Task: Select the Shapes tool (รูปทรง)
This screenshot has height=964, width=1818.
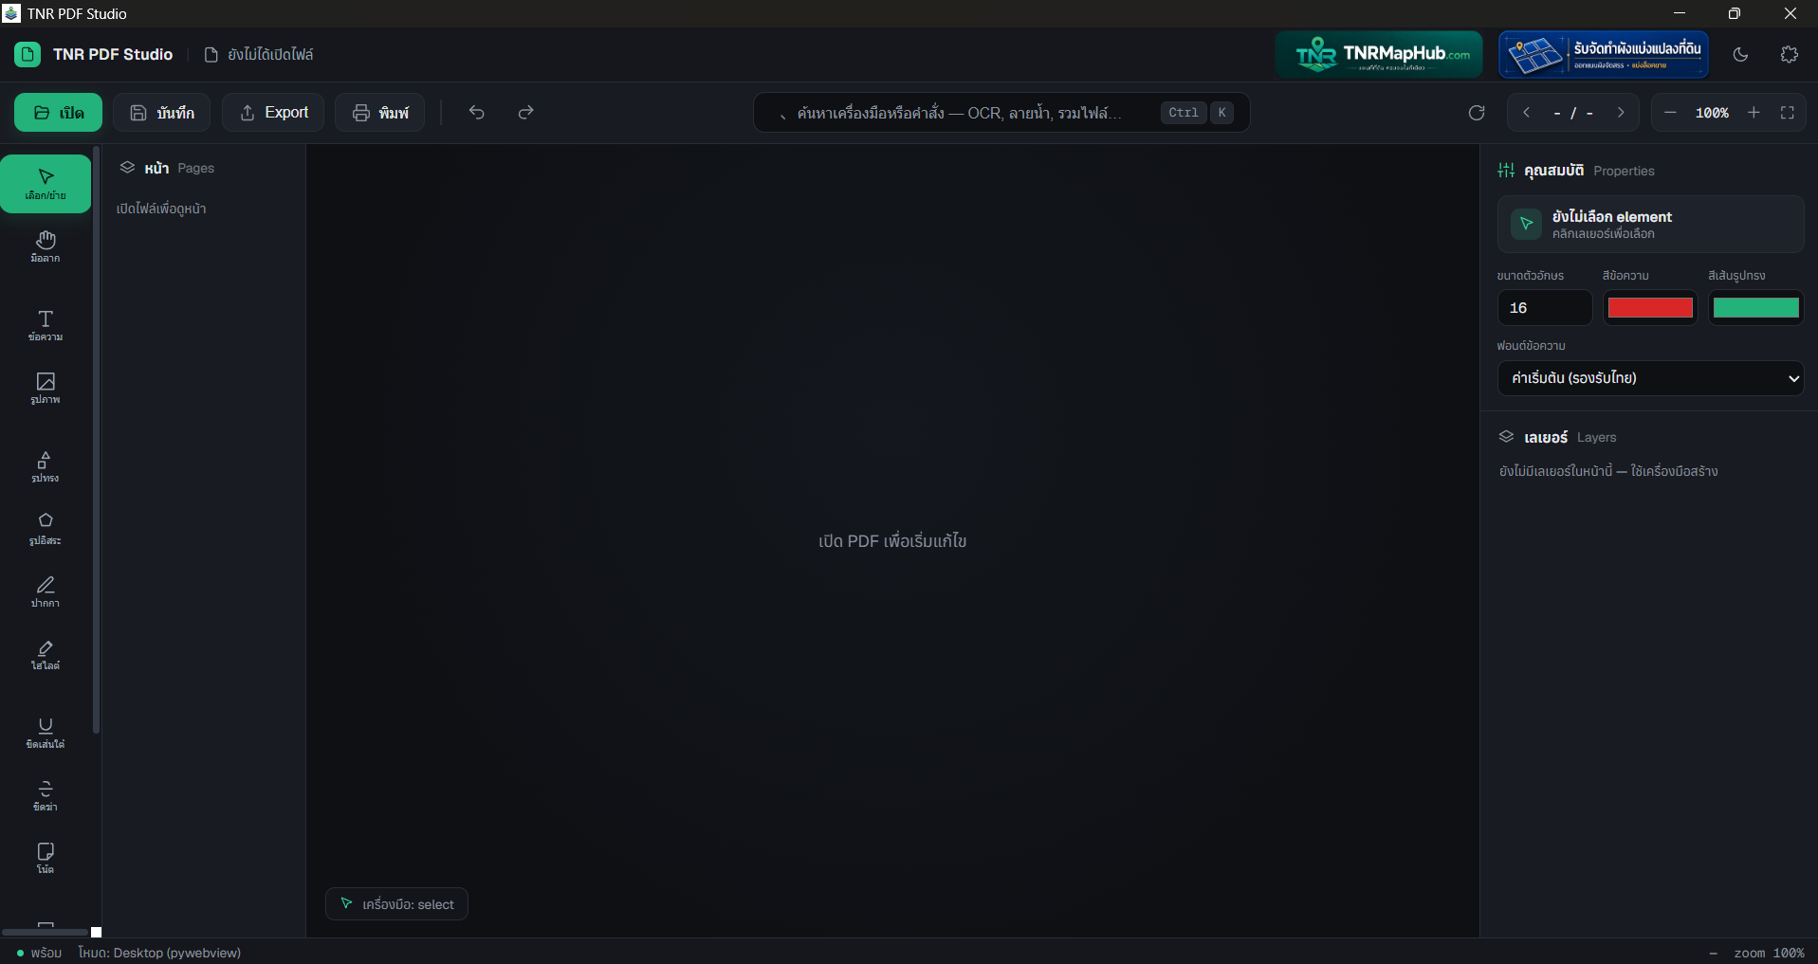Action: click(x=46, y=466)
